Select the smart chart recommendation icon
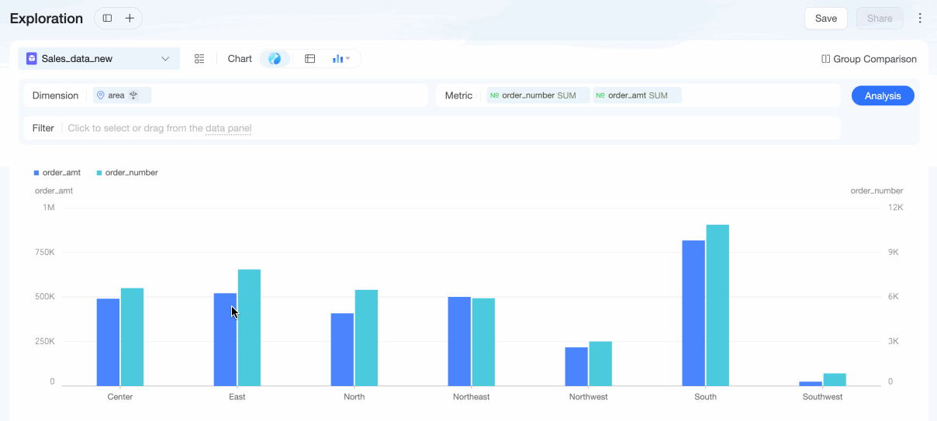Viewport: 937px width, 421px height. click(275, 59)
